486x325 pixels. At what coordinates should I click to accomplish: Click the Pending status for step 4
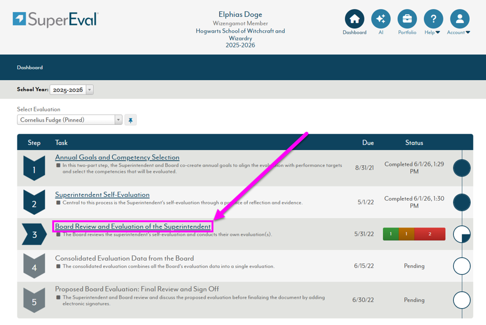pos(414,266)
